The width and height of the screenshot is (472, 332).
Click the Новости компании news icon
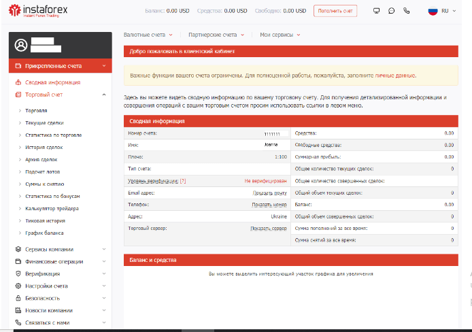[x=18, y=310]
